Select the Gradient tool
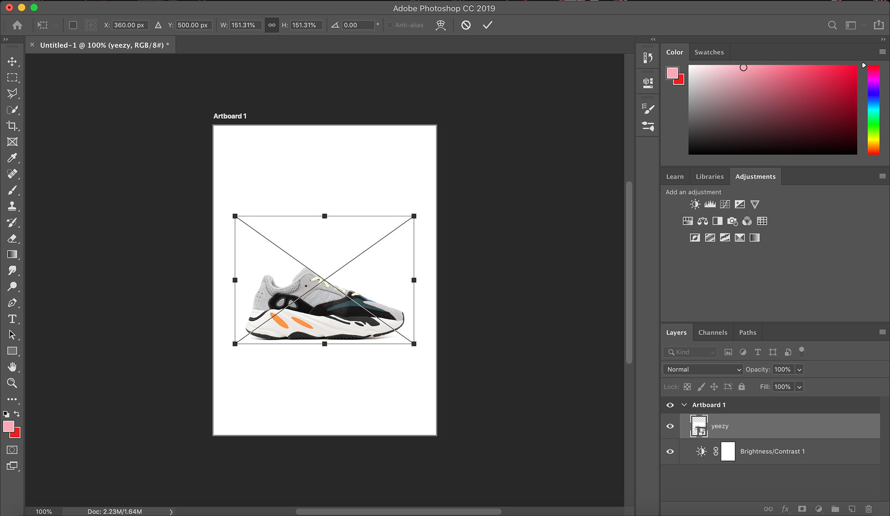 (12, 254)
